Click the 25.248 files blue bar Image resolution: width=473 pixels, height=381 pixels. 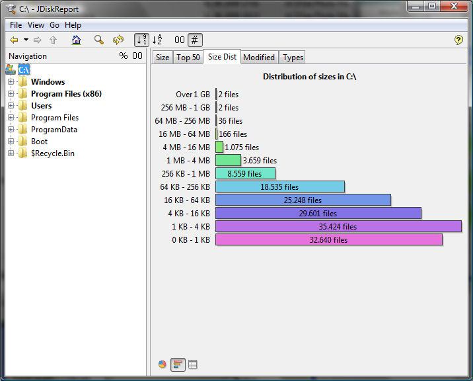(x=303, y=200)
